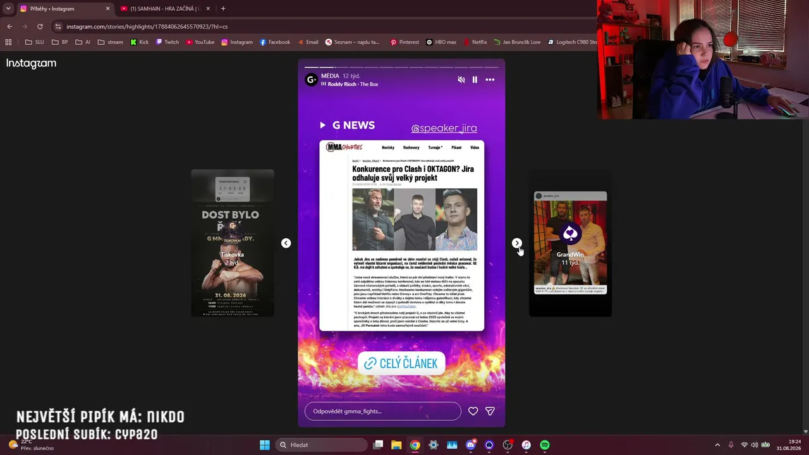Open the story three-dot options menu
This screenshot has height=455, width=809.
click(x=490, y=80)
